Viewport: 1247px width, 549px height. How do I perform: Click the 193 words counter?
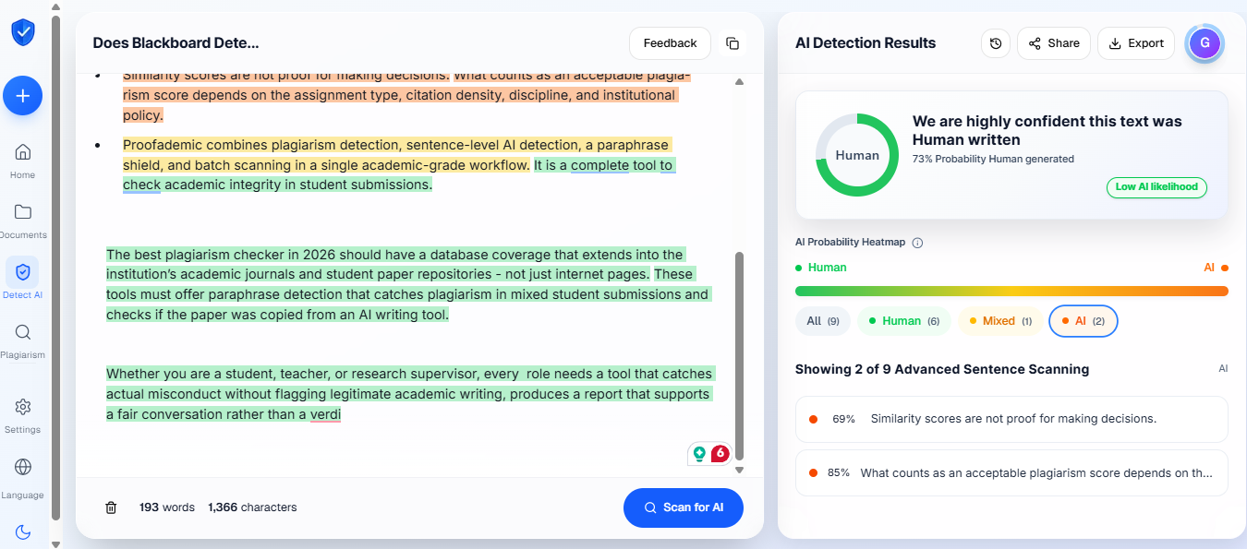pos(166,507)
